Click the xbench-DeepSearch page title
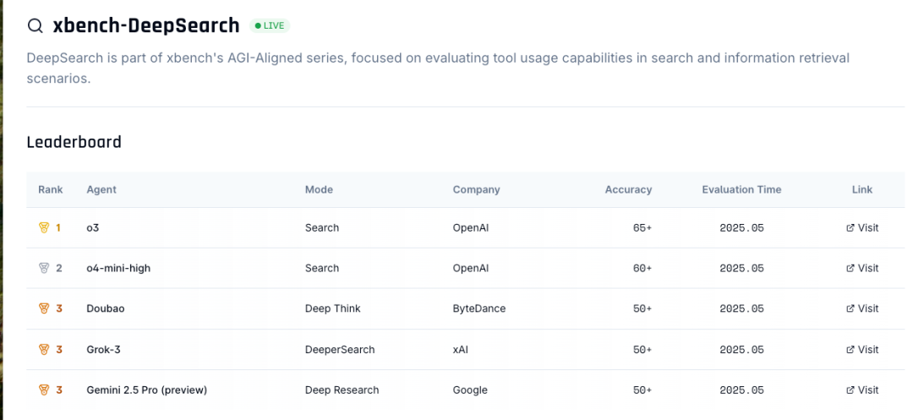Viewport: 913px width, 420px height. tap(146, 26)
